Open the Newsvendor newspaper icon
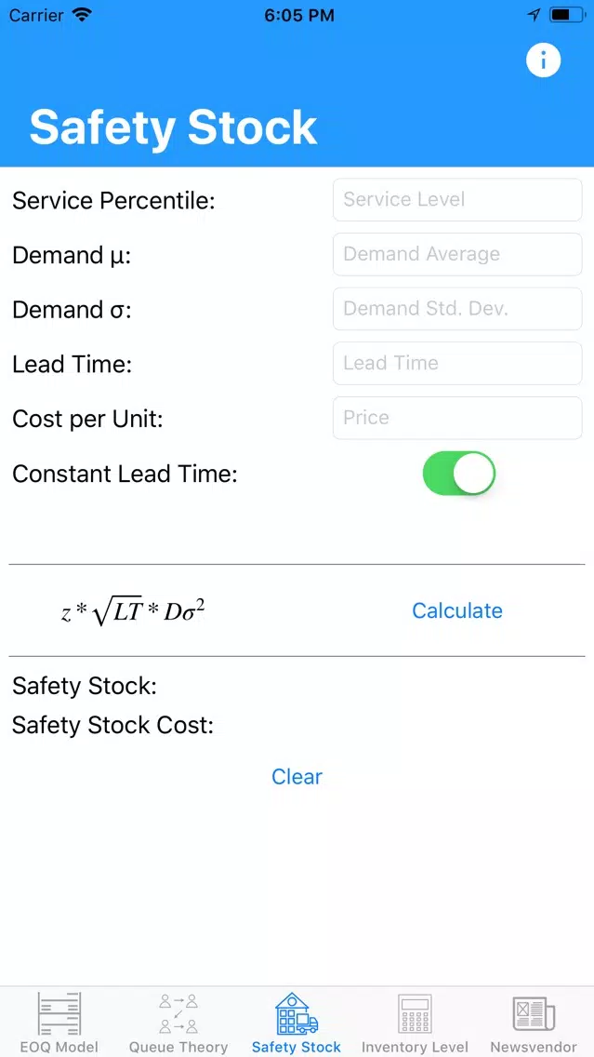The width and height of the screenshot is (594, 1057). (x=534, y=1013)
